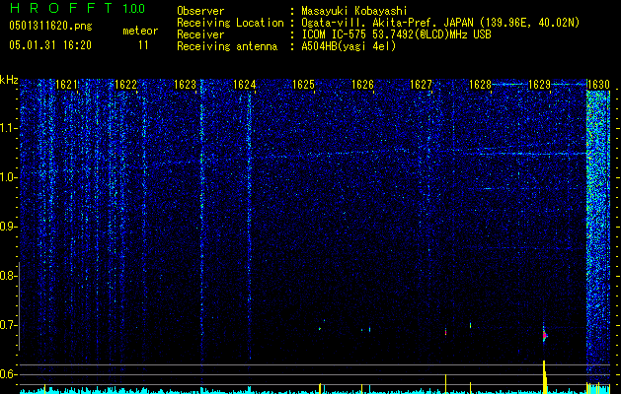Click the 1621 time marker
Viewport: 621px width, 394px height.
(66, 85)
